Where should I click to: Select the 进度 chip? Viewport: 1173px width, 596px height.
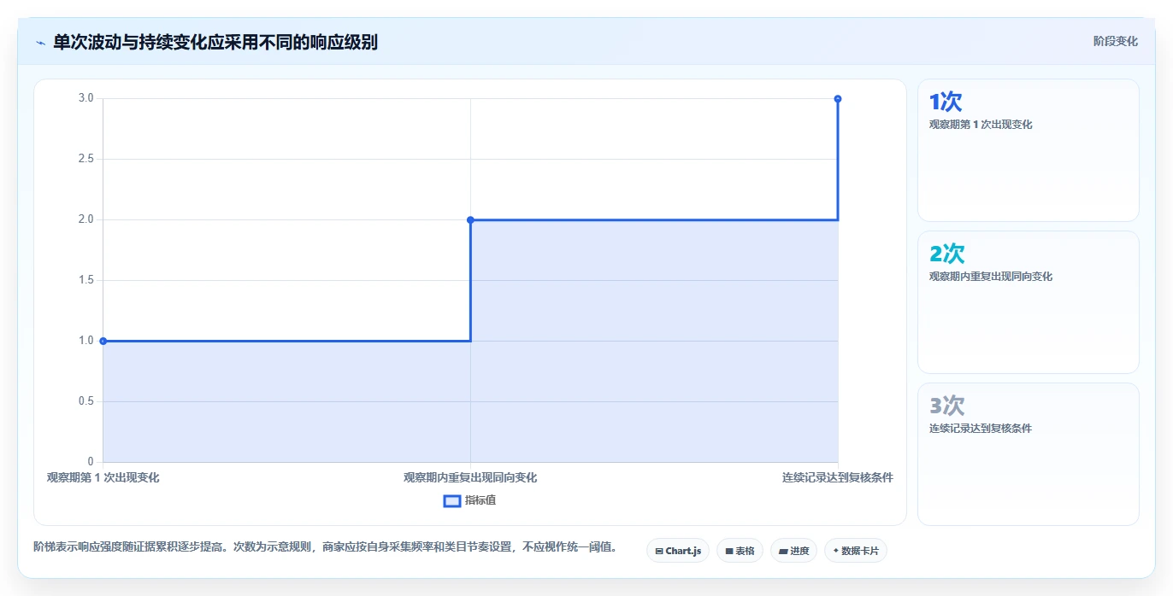793,551
